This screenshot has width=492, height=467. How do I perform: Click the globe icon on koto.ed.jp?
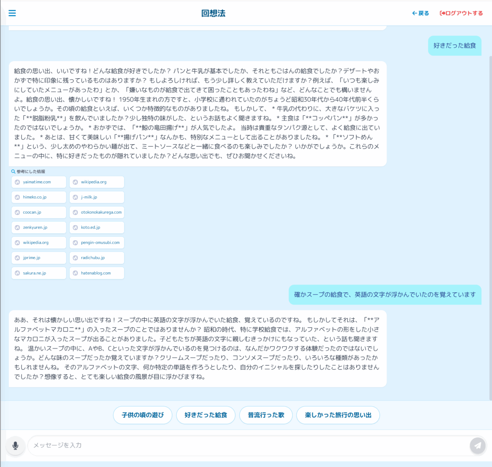75,228
